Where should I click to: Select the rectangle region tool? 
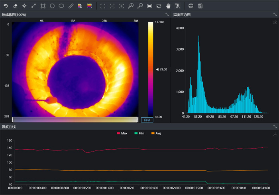point(43,6)
